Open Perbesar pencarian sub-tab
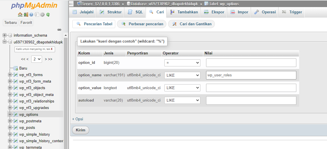This screenshot has width=327, height=149. pos(142,24)
